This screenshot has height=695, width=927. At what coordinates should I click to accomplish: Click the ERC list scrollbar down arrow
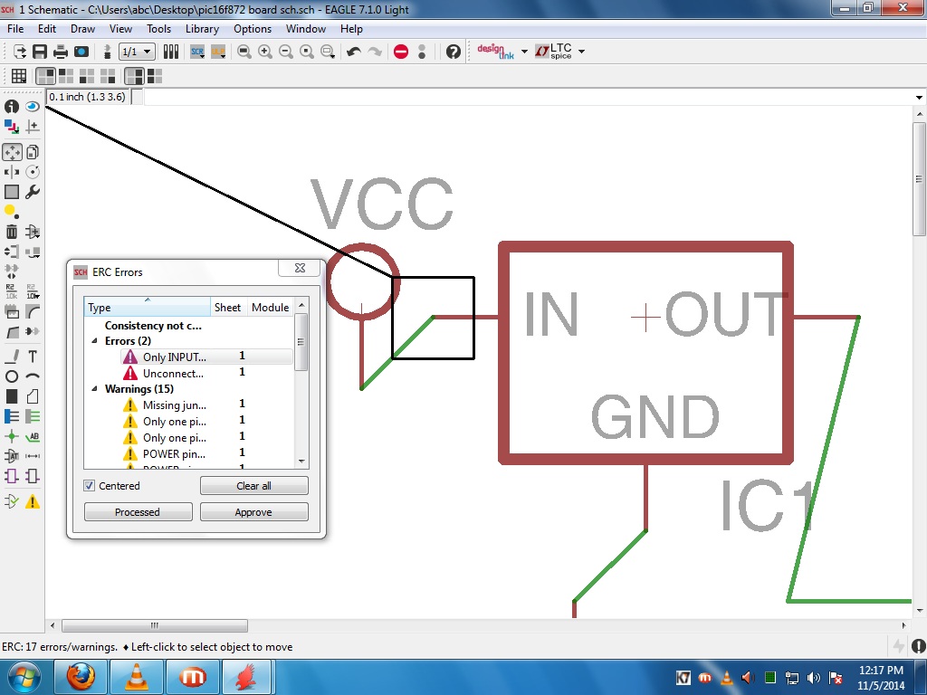point(301,462)
